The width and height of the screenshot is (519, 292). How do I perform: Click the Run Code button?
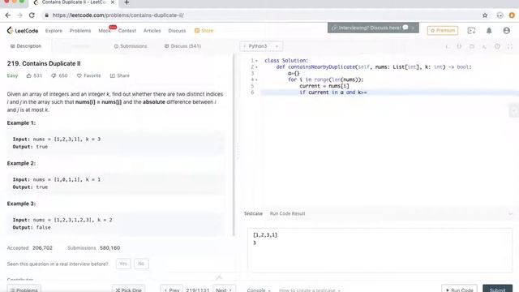coord(460,289)
